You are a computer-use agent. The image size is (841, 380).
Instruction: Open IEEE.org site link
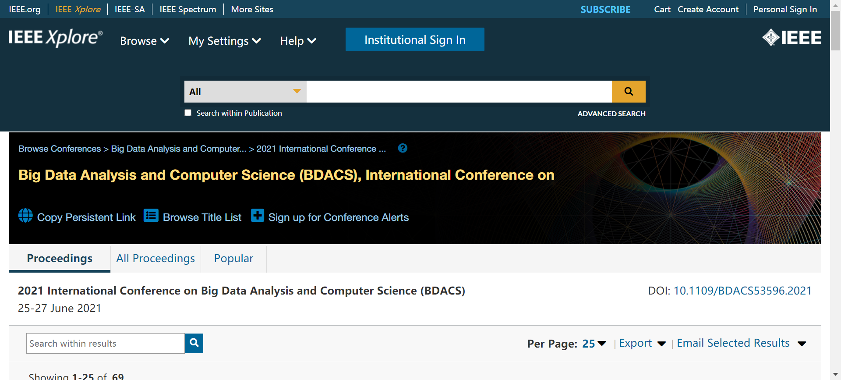(25, 9)
